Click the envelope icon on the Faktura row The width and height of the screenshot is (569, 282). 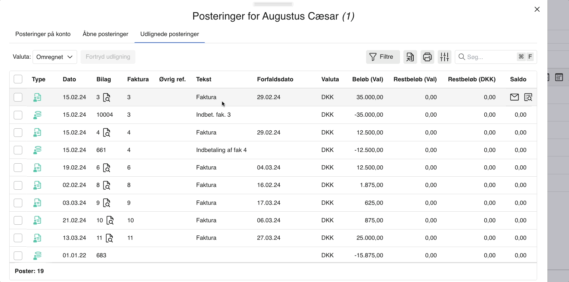click(514, 97)
